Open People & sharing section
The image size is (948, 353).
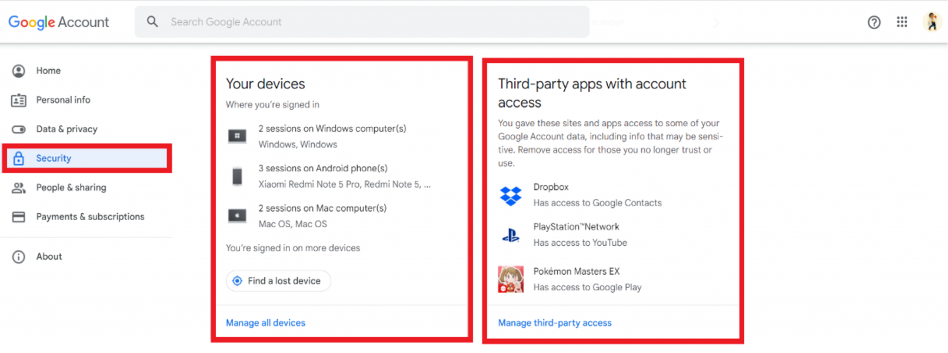[x=71, y=187]
